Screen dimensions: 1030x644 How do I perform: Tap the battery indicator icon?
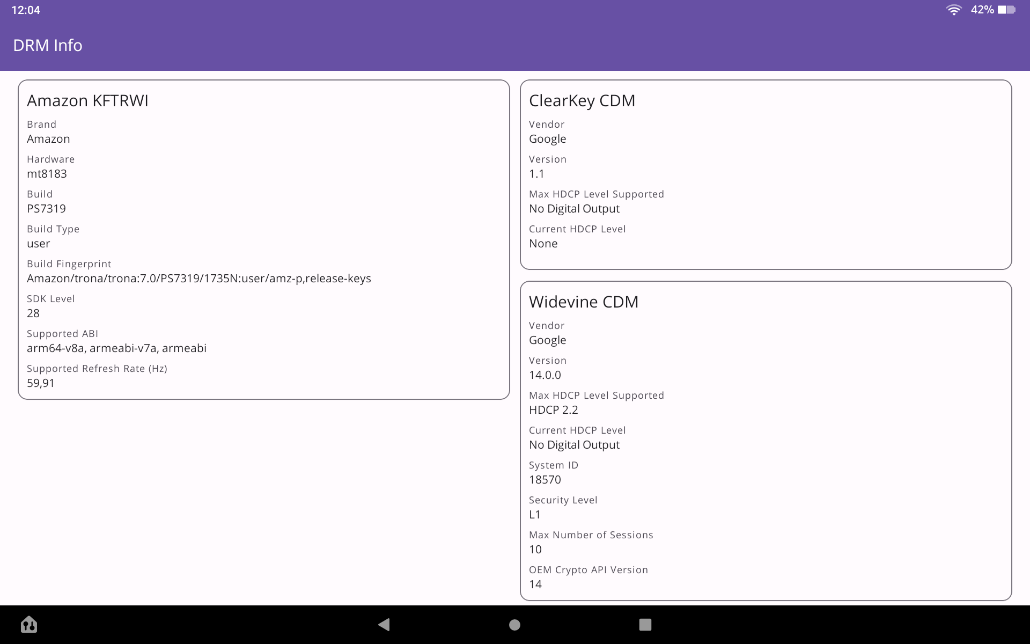(x=1006, y=10)
